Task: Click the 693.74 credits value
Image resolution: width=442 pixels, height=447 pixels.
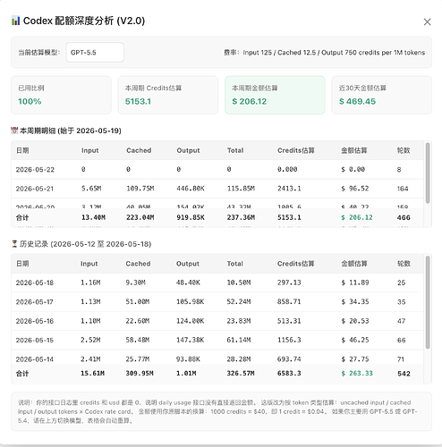Action: tap(289, 359)
